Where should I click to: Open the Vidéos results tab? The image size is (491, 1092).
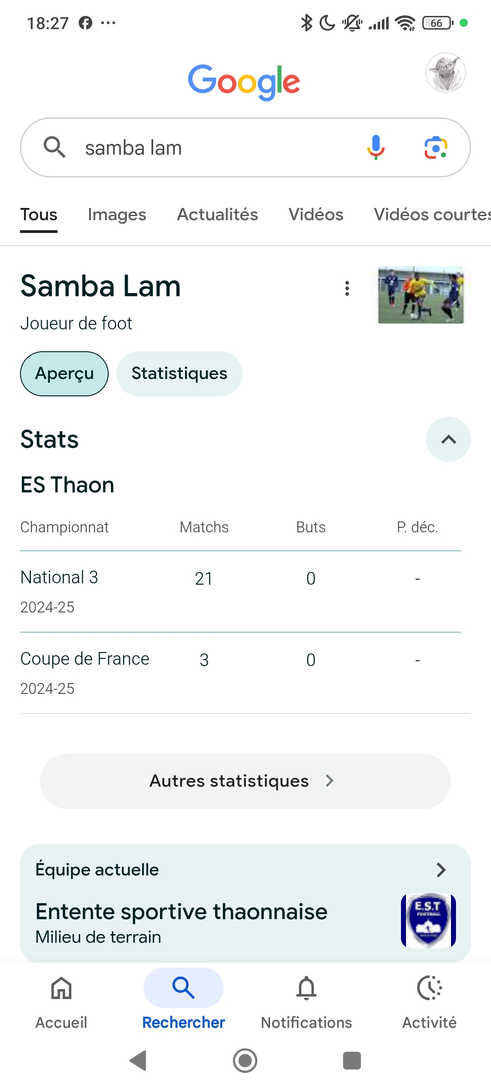(316, 215)
